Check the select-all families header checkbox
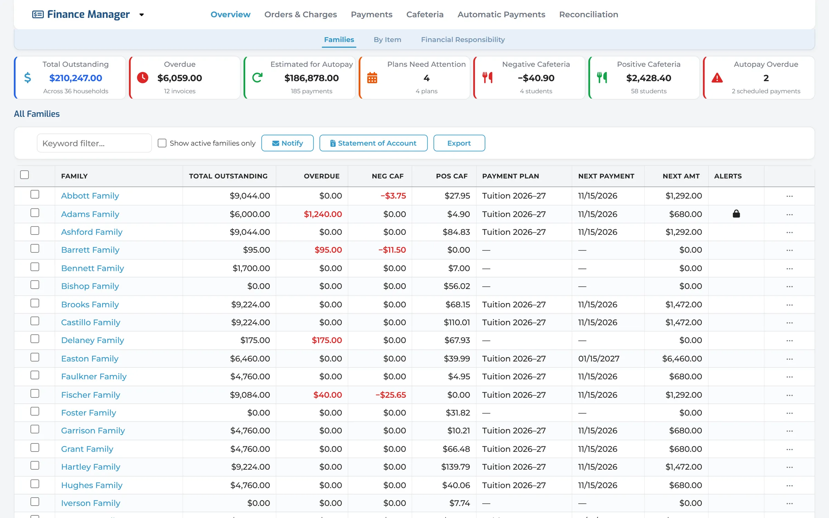The image size is (829, 518). click(x=25, y=175)
